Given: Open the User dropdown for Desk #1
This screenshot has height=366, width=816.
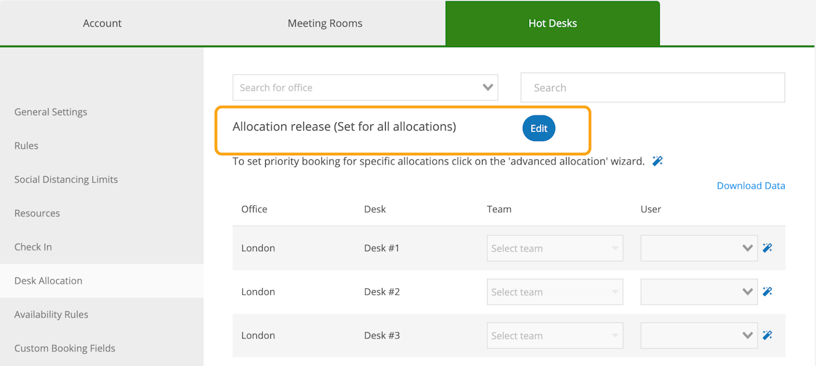Looking at the screenshot, I should pos(699,248).
